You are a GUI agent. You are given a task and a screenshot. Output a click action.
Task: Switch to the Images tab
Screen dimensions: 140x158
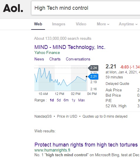tap(59, 24)
